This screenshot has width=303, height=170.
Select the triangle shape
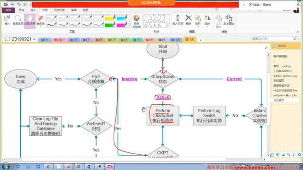163,21
